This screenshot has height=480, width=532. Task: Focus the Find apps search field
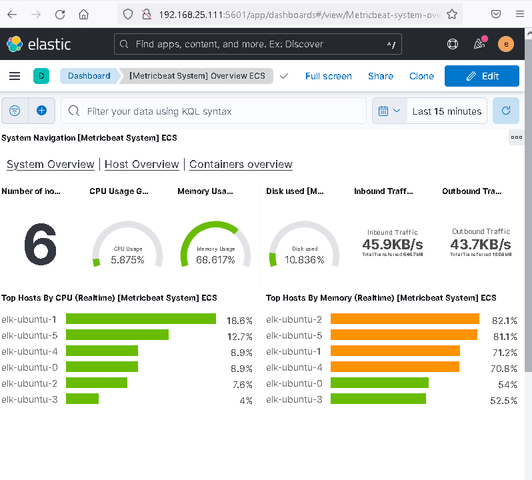258,44
